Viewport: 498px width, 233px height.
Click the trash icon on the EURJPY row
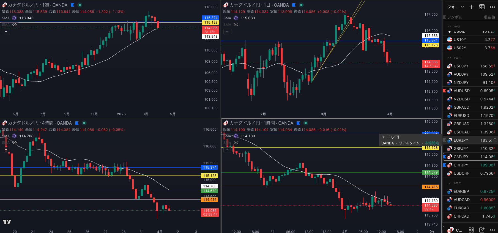click(495, 140)
